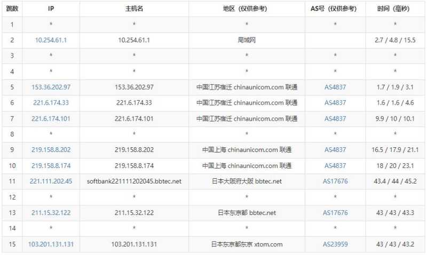
Task: Select time value 43 / 43 / 43.3
Action: [395, 213]
